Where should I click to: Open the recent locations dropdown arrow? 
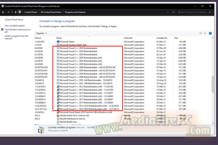tap(12, 12)
